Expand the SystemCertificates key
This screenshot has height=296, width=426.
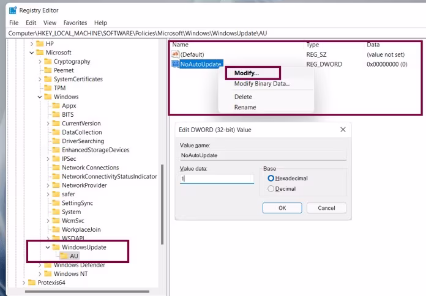[40, 80]
